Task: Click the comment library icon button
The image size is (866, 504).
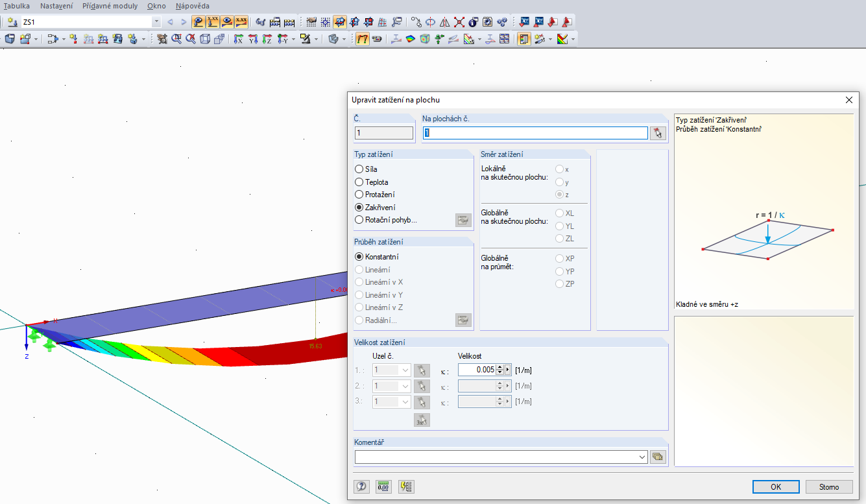Action: coord(658,457)
